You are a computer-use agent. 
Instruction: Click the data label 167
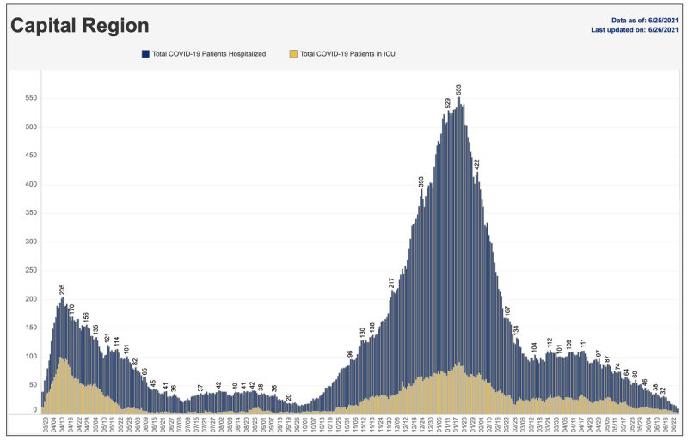coord(507,311)
